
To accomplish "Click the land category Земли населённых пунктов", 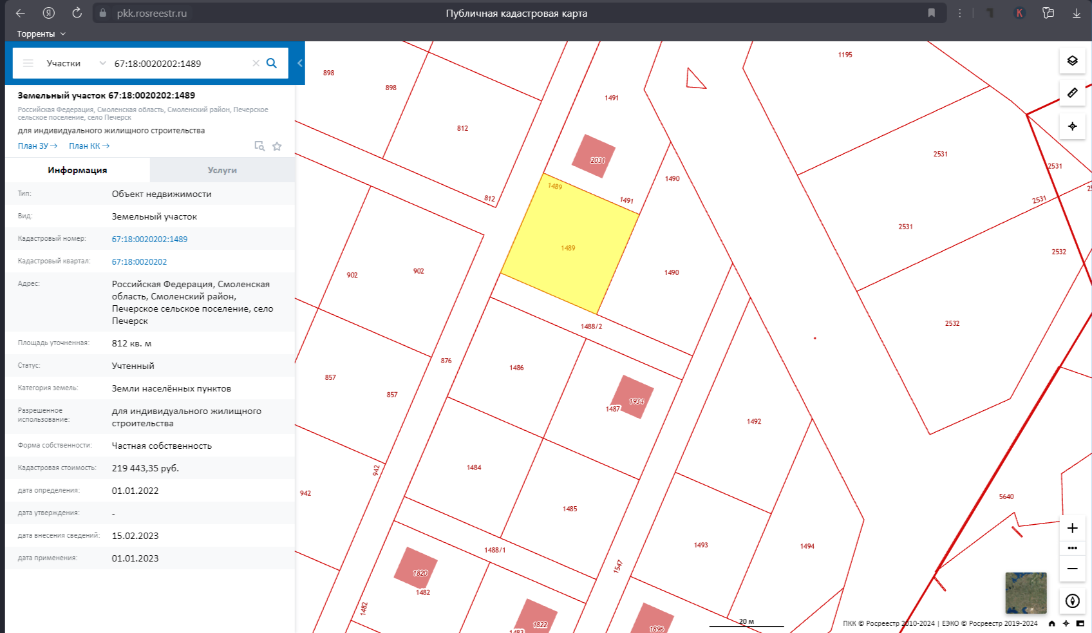I will 171,388.
